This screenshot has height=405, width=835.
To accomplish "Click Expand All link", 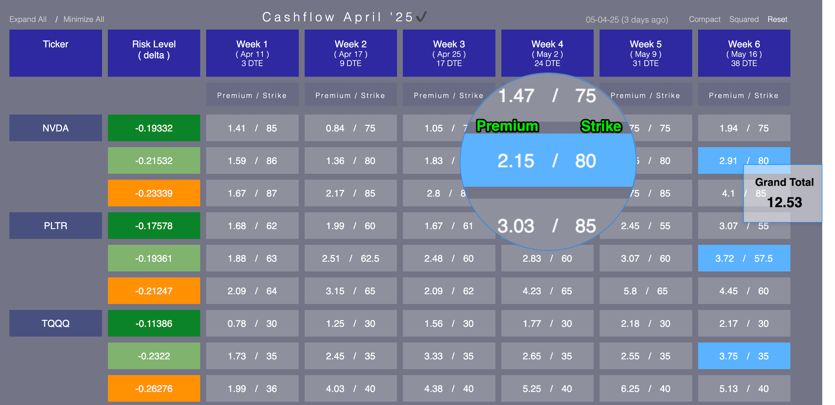I will [x=28, y=19].
